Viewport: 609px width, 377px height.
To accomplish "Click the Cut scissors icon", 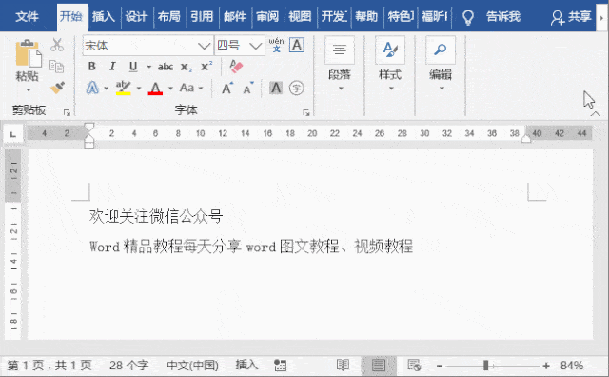I will click(x=57, y=45).
